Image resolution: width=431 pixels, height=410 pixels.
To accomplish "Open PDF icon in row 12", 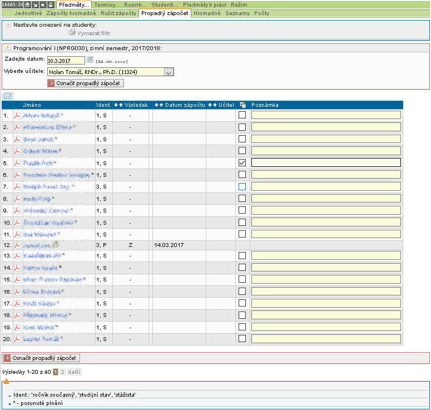I will pos(17,244).
